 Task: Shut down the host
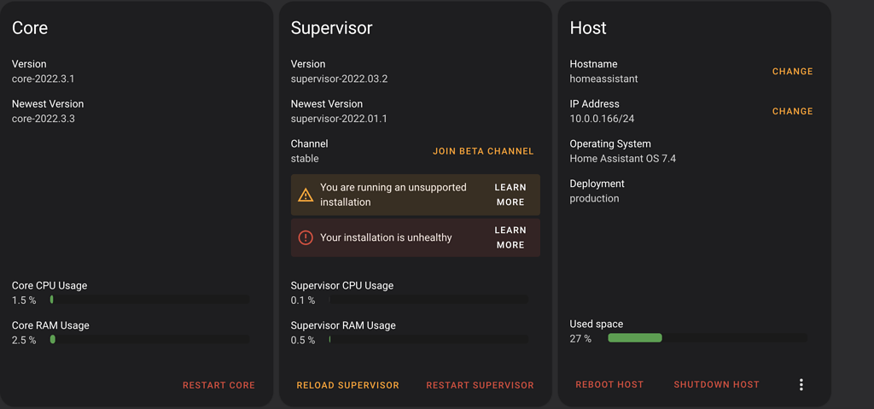pos(716,384)
